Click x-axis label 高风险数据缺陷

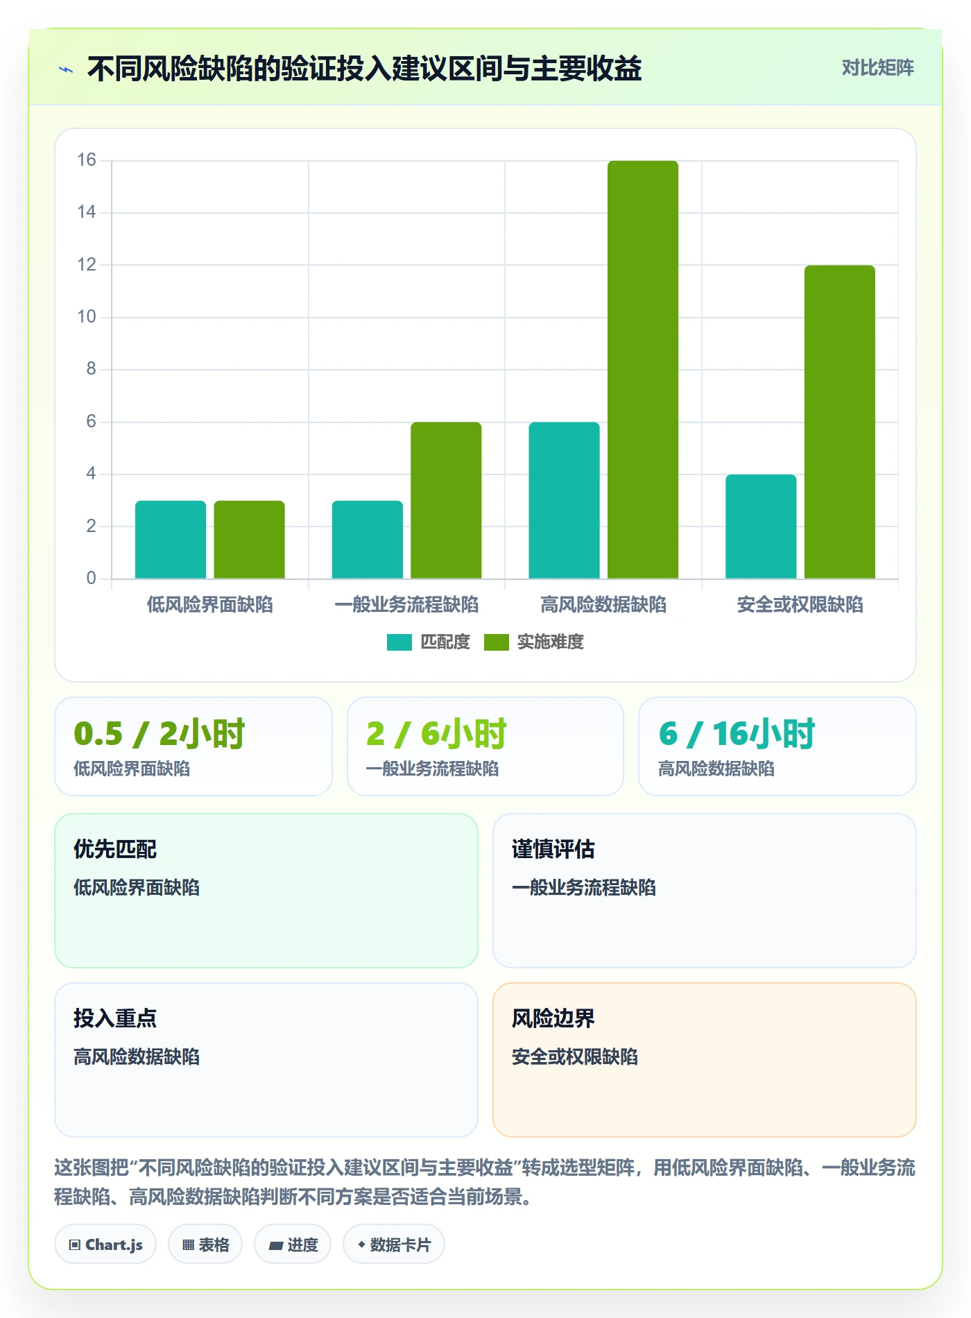click(x=603, y=605)
